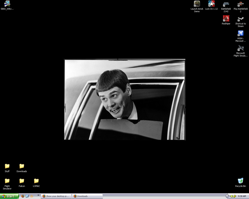Click the centered wallpaper photo

(125, 99)
